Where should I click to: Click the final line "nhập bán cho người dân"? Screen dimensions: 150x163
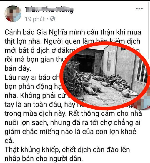(x=44, y=159)
